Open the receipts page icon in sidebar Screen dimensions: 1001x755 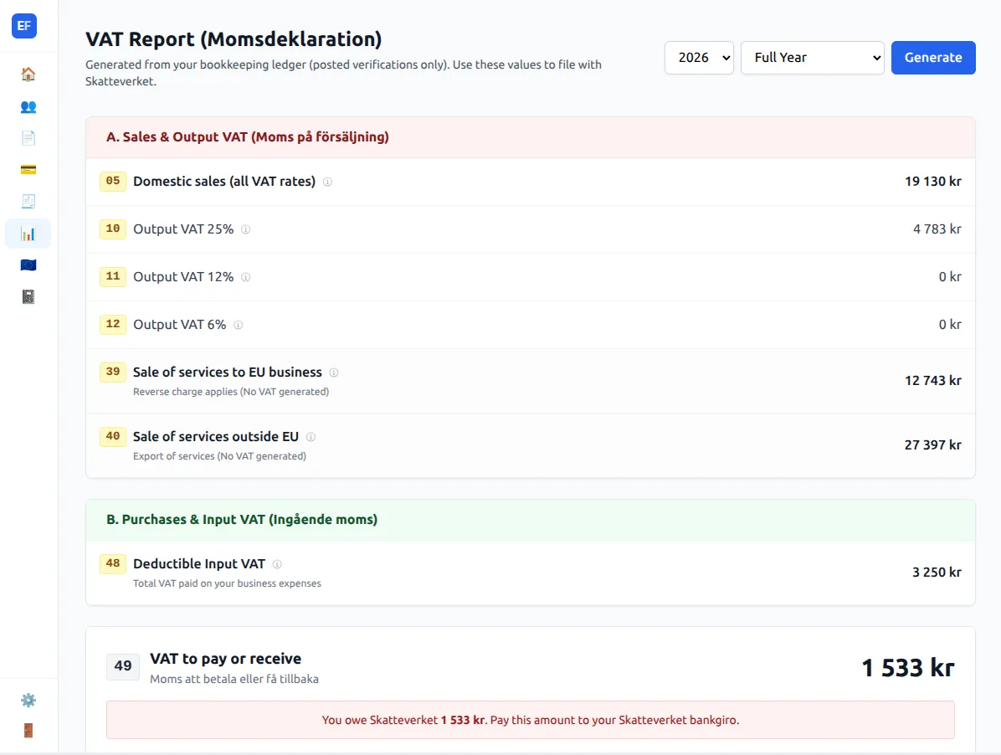tap(28, 202)
